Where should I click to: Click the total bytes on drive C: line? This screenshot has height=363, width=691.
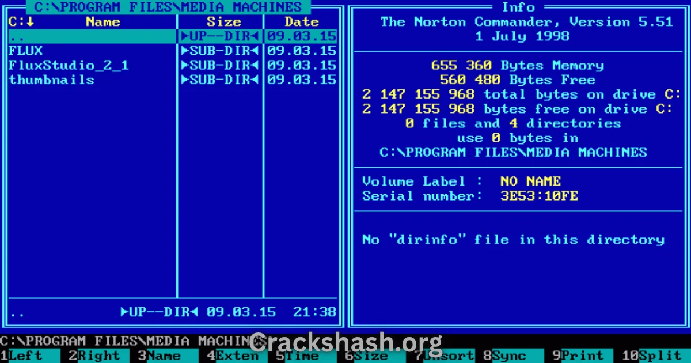click(522, 94)
